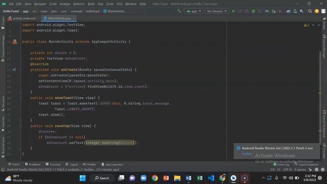Toggle the read-only lock icon in status bar

tap(310, 170)
